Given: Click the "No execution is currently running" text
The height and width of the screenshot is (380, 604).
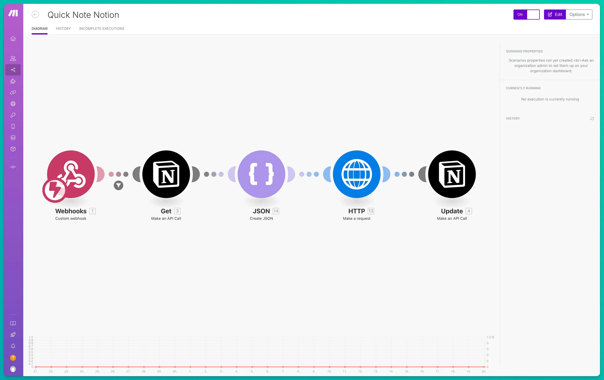Looking at the screenshot, I should (x=550, y=99).
